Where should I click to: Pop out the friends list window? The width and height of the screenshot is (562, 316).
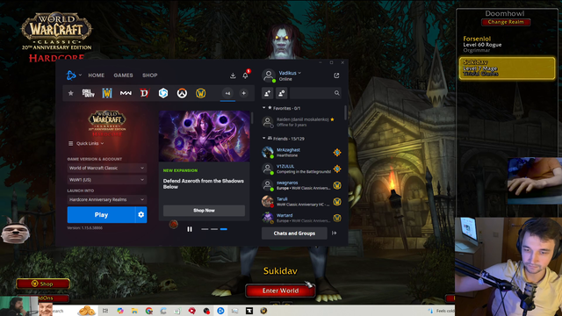pos(336,75)
